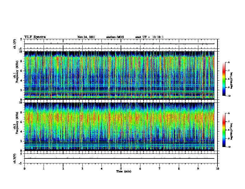Select the ch.2 colorbar "log(PSD)(V²/Hz)" label
The height and width of the screenshot is (189, 245).
pos(232,131)
